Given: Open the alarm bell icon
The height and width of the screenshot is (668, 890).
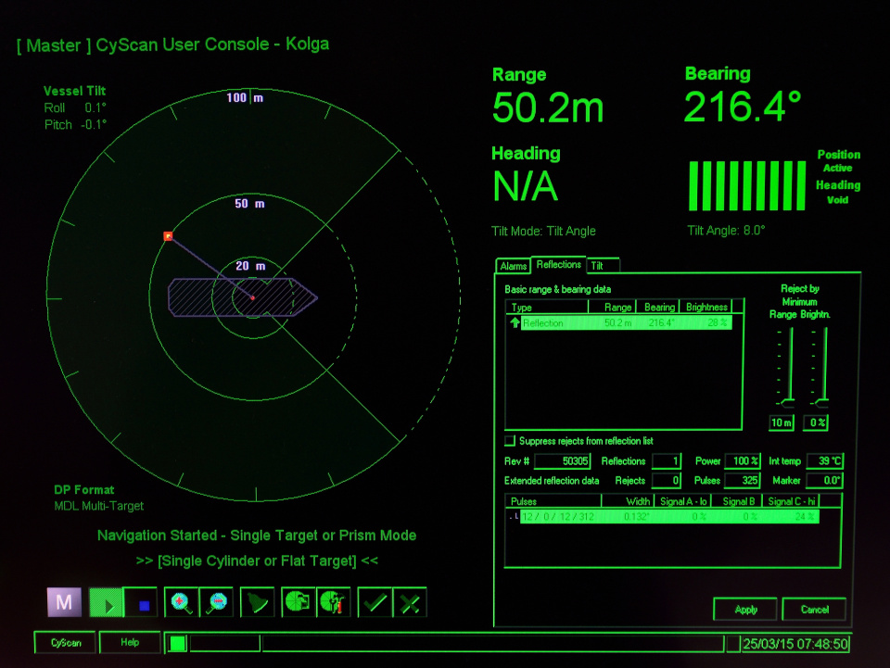Looking at the screenshot, I should pos(257,601).
